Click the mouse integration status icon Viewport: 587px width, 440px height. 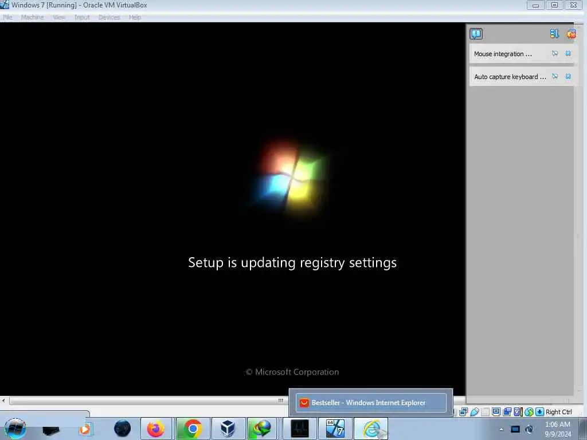tap(529, 412)
